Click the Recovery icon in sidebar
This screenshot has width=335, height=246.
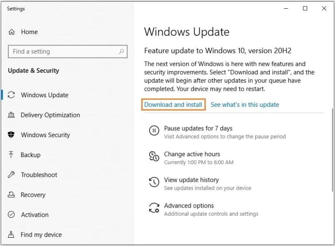[12, 195]
